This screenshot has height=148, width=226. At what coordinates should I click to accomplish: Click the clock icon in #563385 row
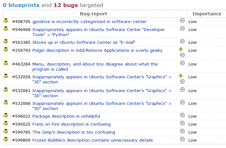click(182, 41)
